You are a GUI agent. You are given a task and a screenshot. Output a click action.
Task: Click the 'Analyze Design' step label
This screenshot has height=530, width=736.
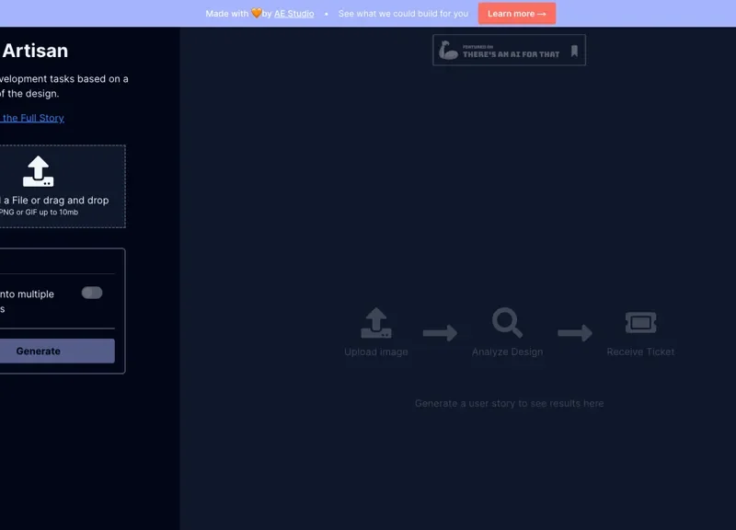click(x=507, y=351)
